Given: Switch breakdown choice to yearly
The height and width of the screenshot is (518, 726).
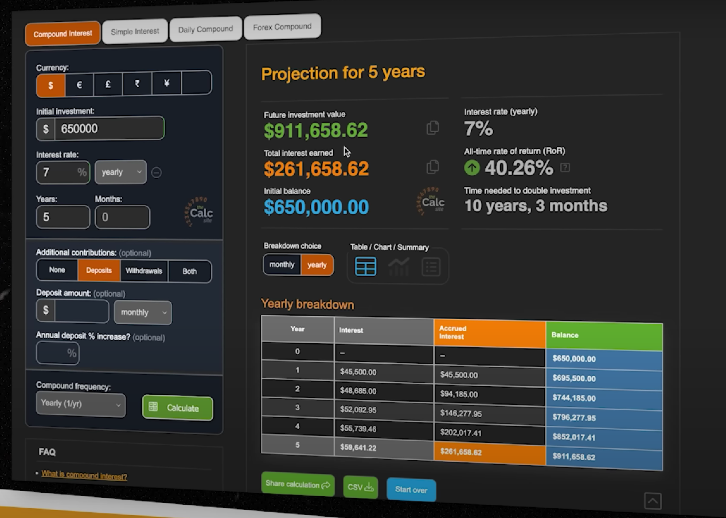Looking at the screenshot, I should click(317, 265).
